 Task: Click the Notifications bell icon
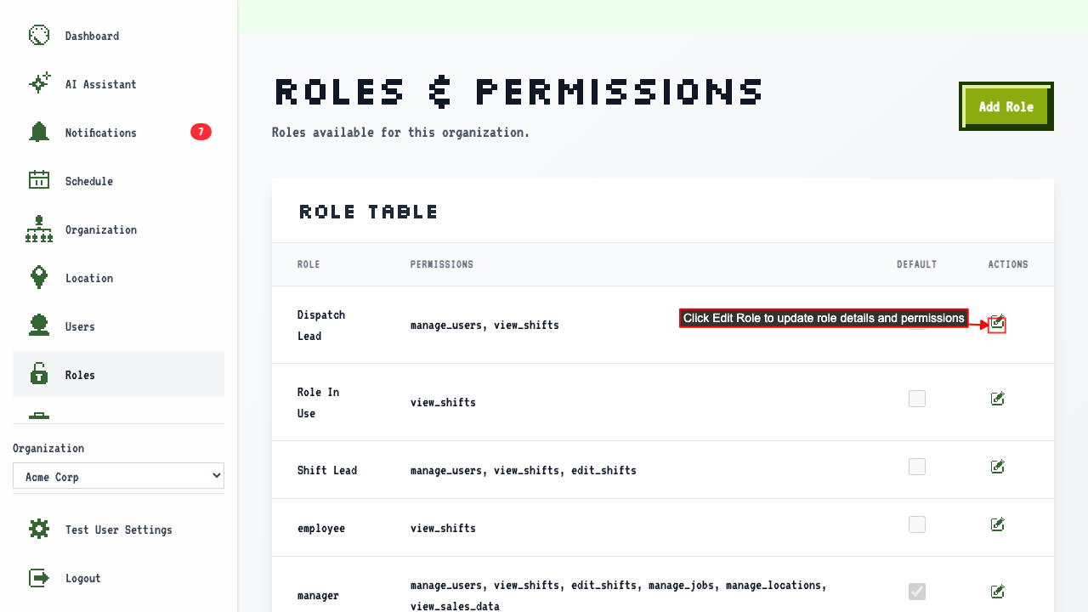click(x=39, y=133)
